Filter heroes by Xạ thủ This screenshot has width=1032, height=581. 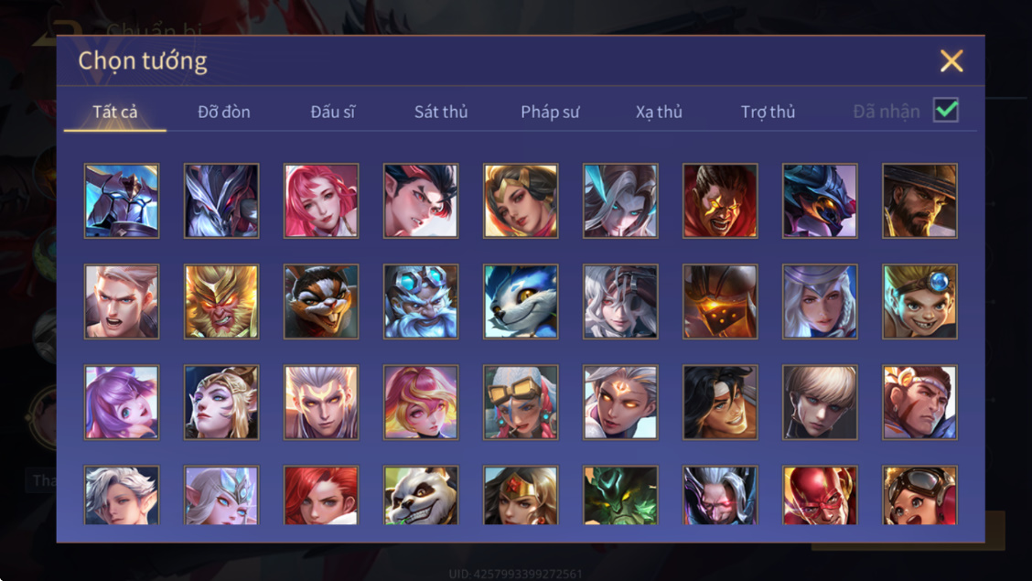tap(659, 112)
